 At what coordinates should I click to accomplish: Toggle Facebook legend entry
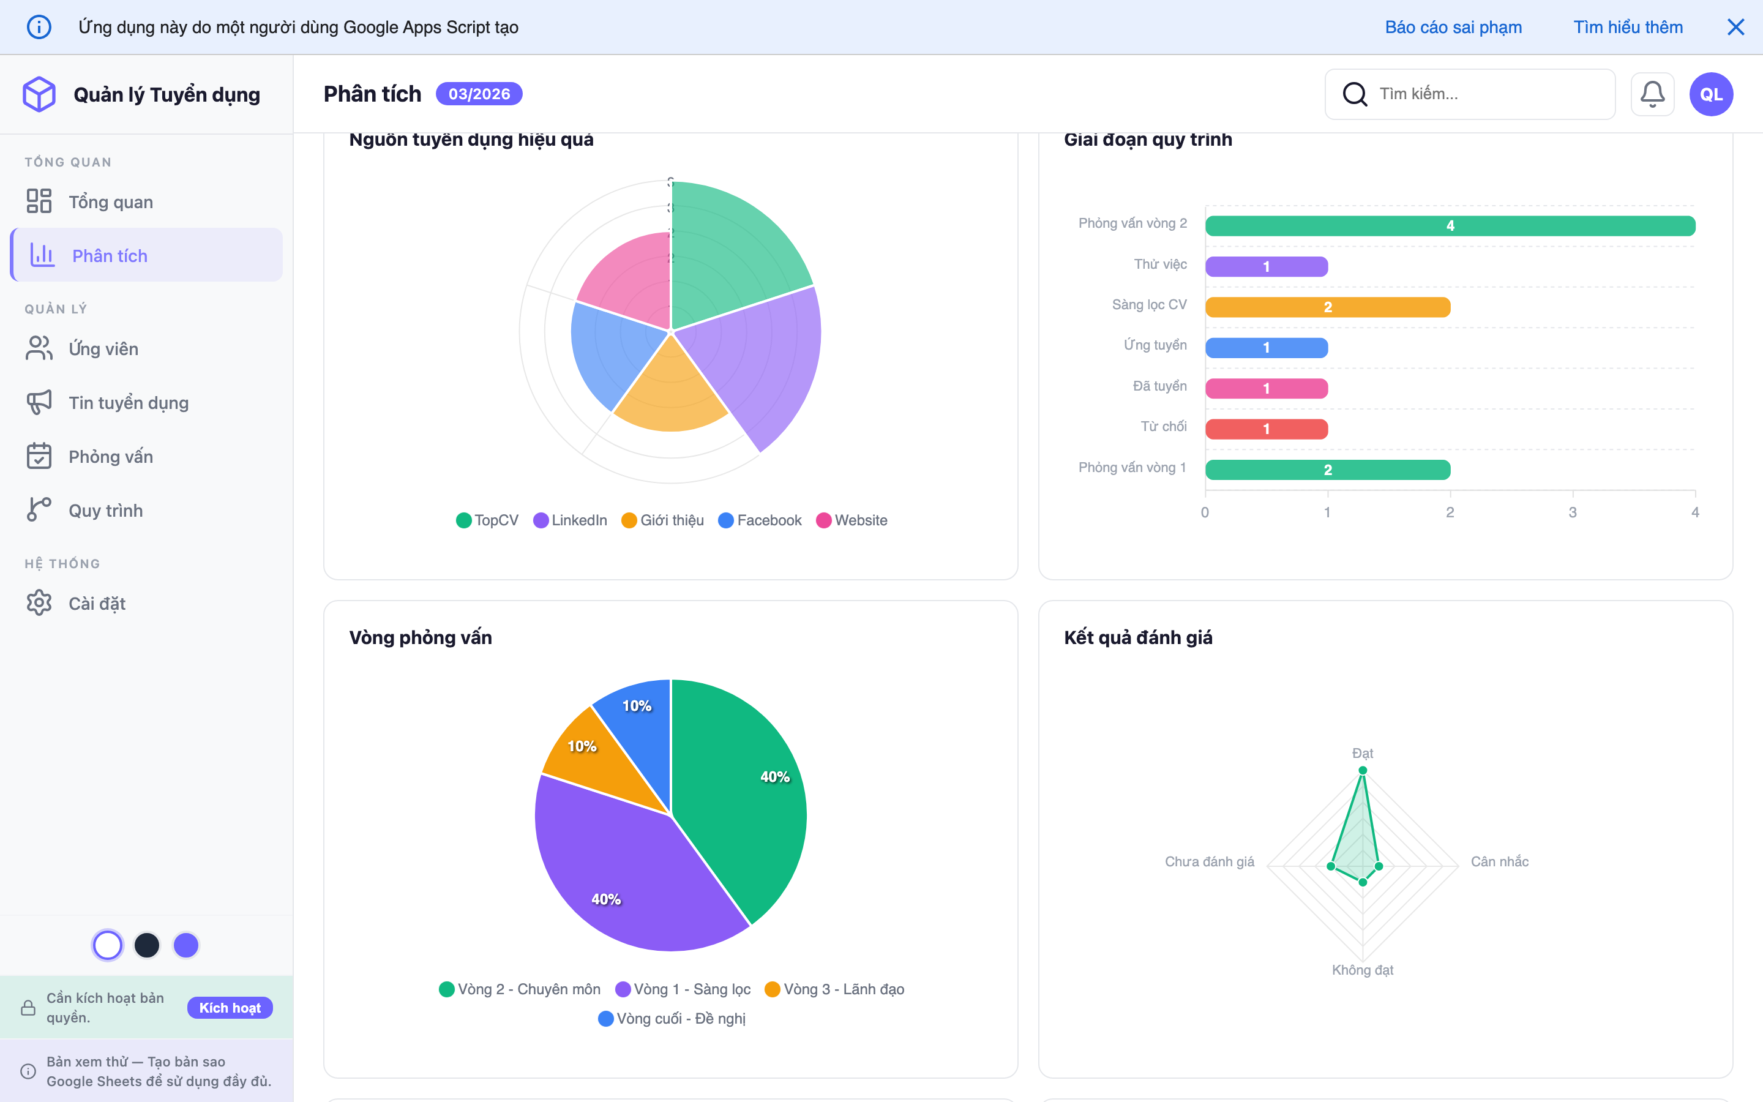(760, 520)
